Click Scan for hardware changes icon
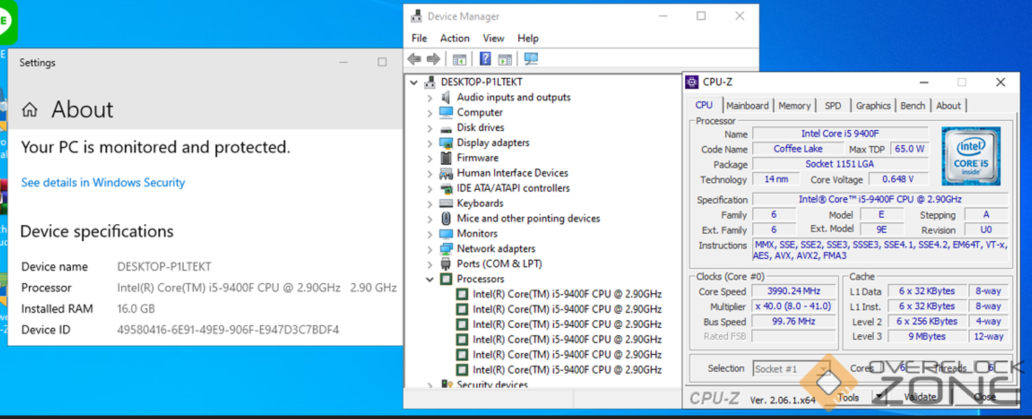 [x=531, y=60]
